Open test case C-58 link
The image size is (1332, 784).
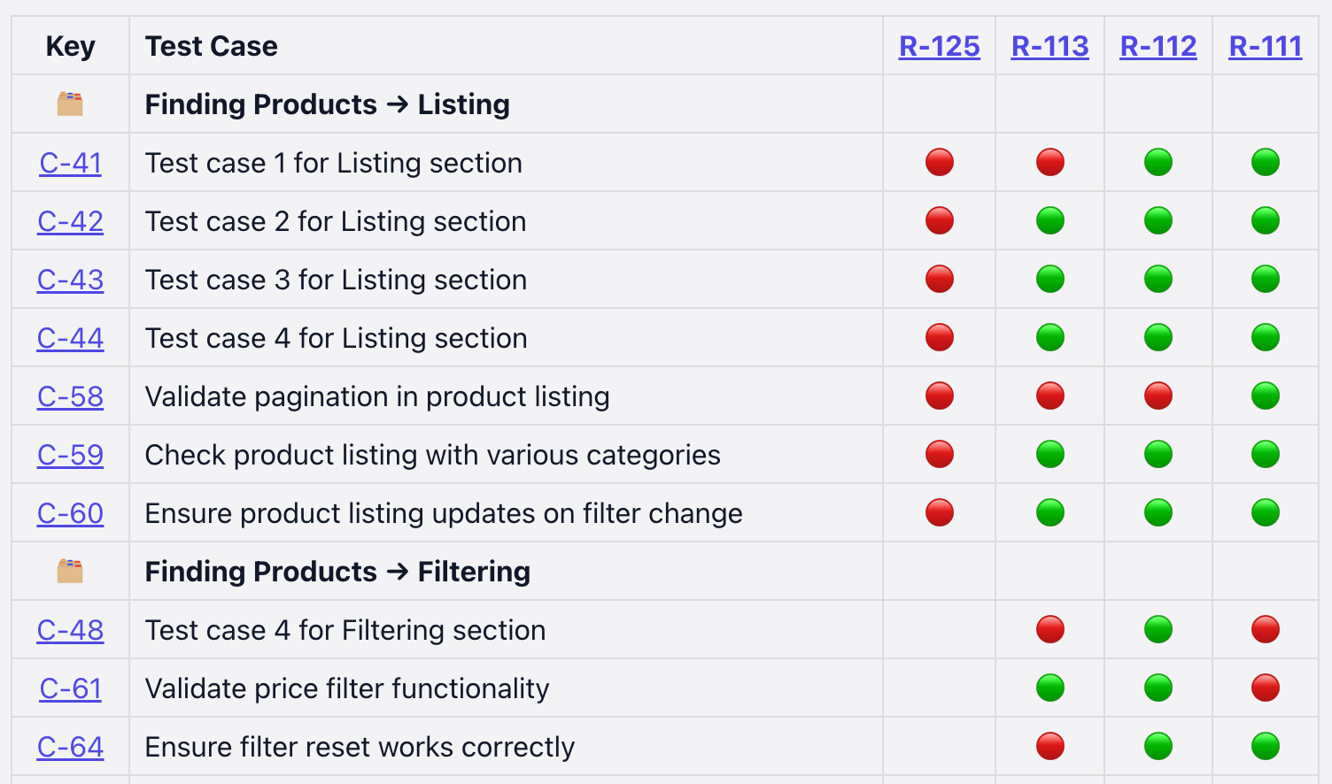tap(71, 396)
